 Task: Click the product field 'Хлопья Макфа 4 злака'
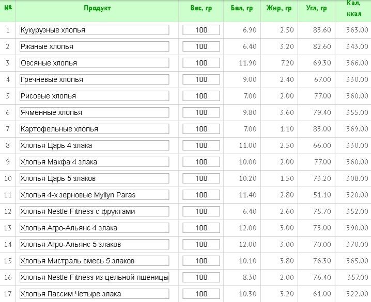point(95,162)
